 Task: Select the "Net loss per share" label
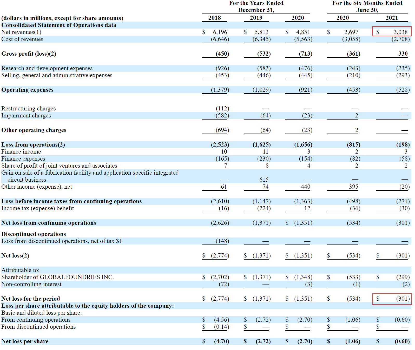25,341
